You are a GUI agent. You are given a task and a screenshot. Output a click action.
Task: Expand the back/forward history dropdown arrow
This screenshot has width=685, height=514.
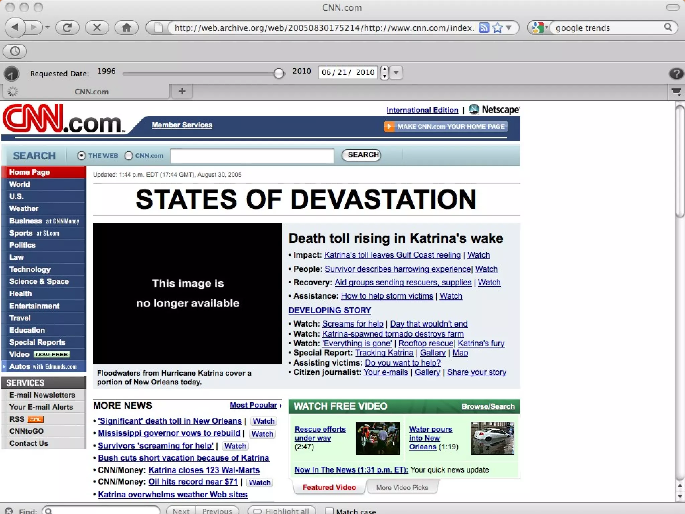(47, 27)
